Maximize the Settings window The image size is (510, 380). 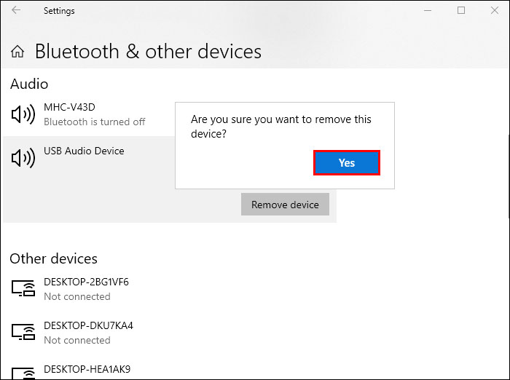tap(461, 11)
